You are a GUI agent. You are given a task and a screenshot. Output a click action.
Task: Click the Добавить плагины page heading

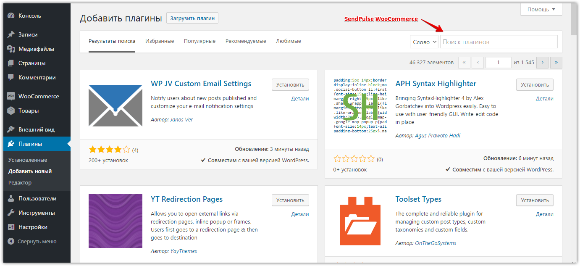(x=121, y=18)
